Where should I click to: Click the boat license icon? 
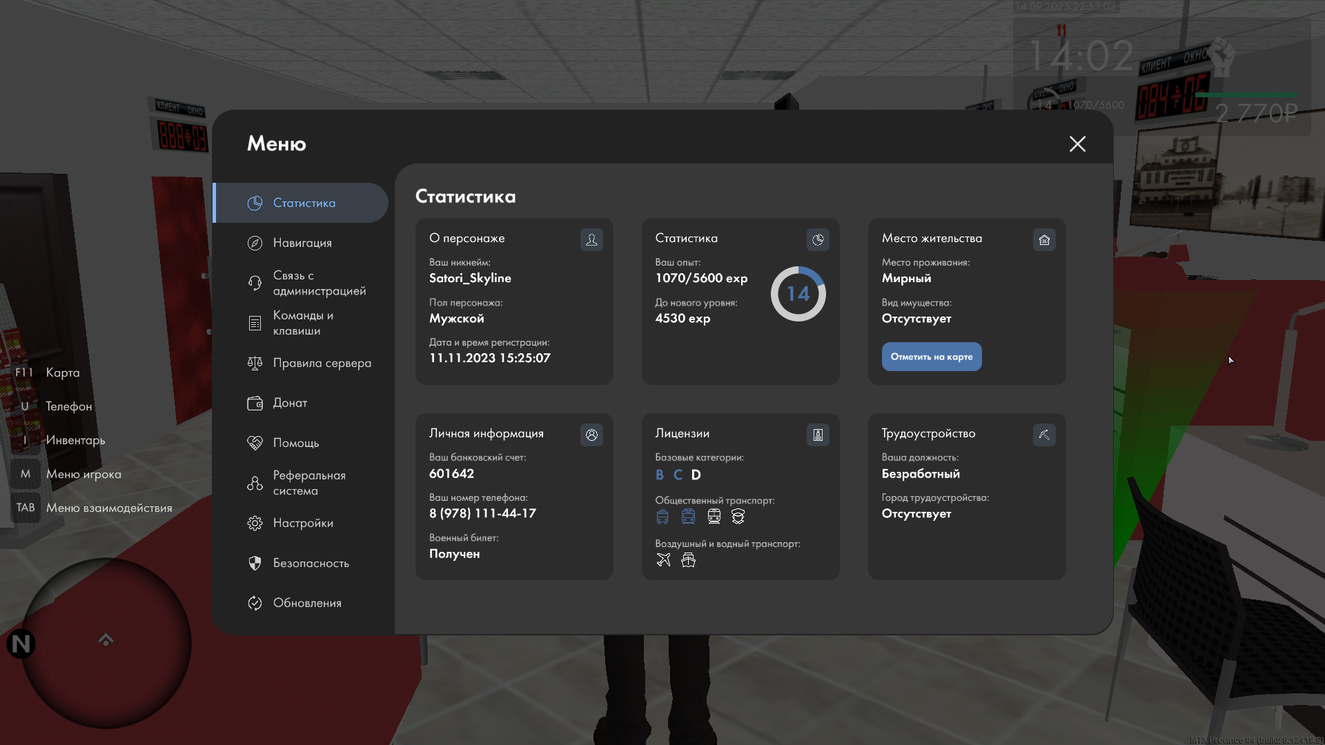[688, 560]
